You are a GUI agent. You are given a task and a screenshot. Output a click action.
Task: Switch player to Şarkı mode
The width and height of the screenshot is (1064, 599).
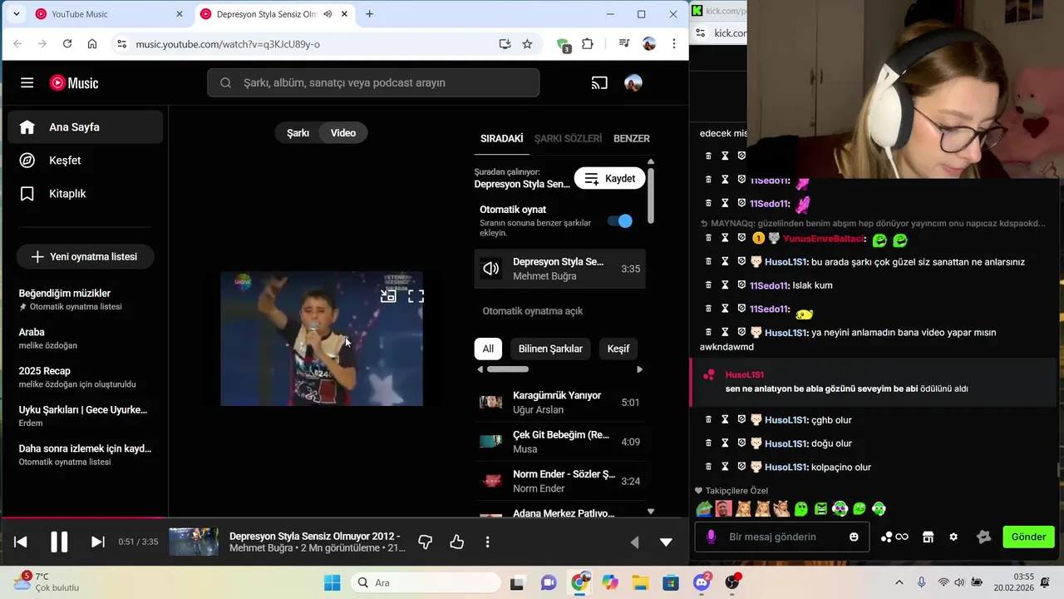coord(298,133)
